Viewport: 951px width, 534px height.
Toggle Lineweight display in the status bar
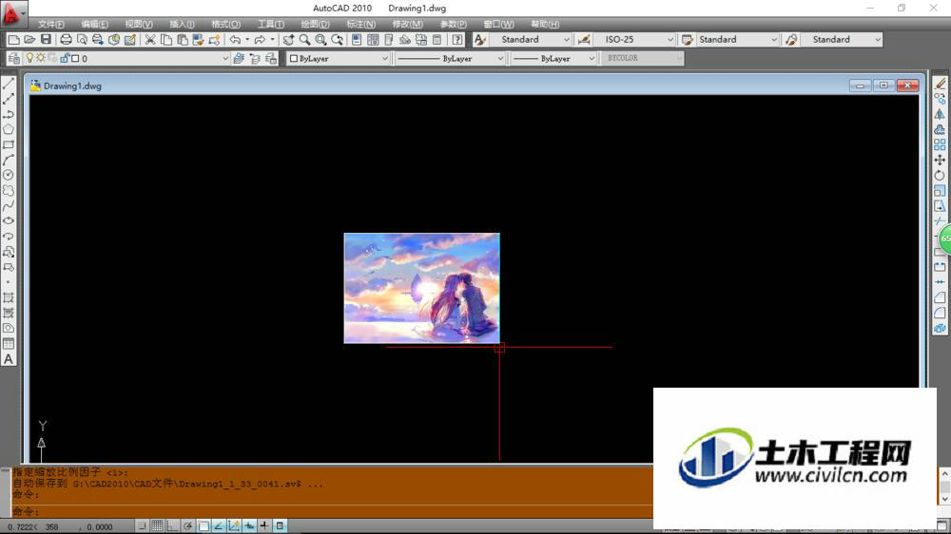click(264, 526)
